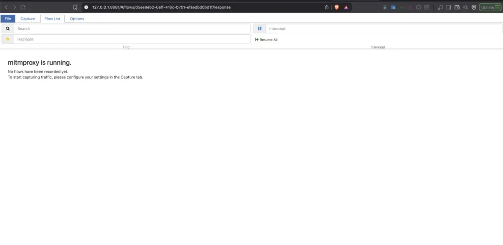Screen dimensions: 503x245
Task: Go forward in browser history
Action: pyautogui.click(x=14, y=7)
